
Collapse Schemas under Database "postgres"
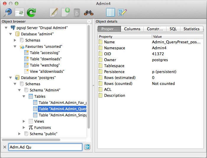[15, 84]
